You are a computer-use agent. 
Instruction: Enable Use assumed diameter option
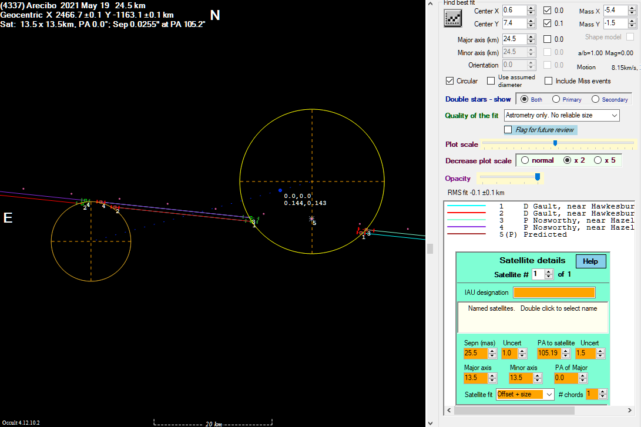491,81
